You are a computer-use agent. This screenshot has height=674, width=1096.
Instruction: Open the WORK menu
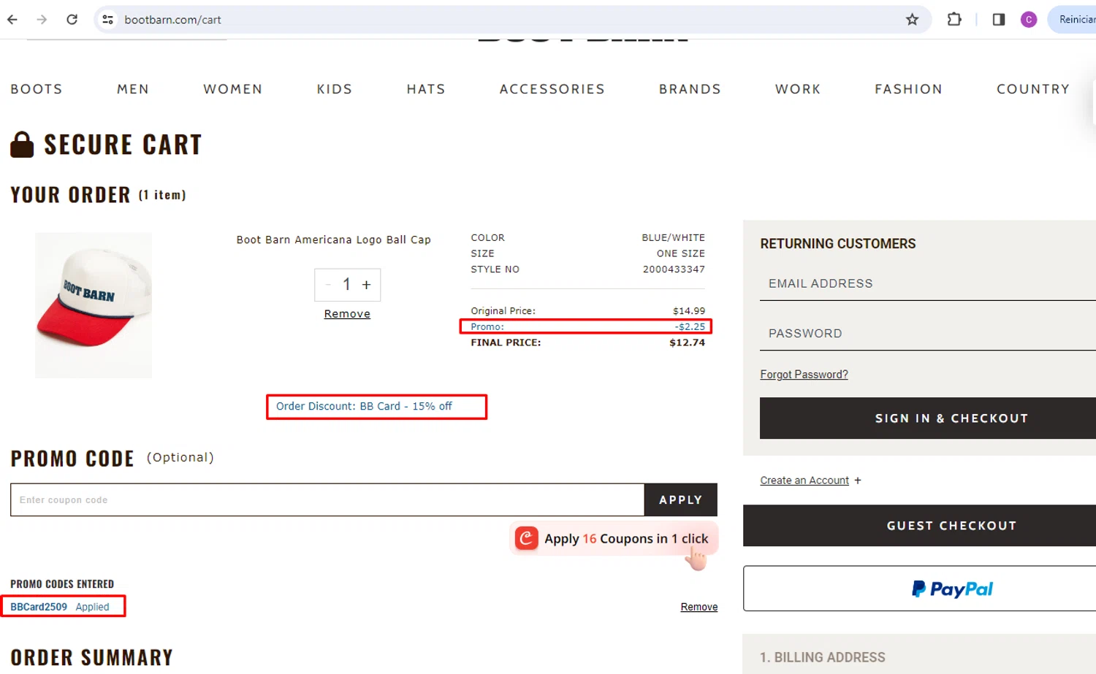coord(798,89)
